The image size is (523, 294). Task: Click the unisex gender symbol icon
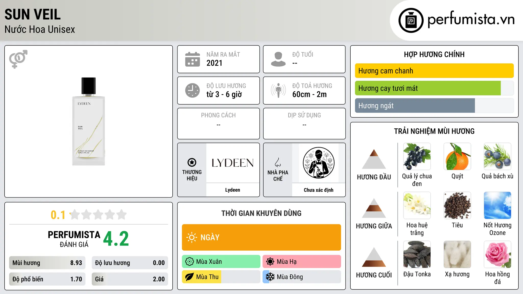pos(18,59)
